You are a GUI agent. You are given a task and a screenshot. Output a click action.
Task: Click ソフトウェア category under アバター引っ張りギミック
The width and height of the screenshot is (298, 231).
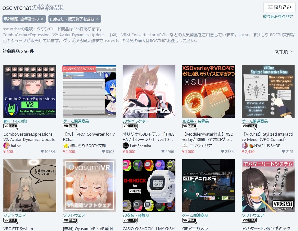coord(253,215)
